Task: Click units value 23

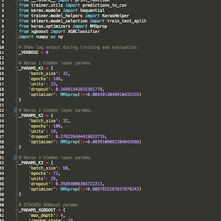Action: (53, 84)
